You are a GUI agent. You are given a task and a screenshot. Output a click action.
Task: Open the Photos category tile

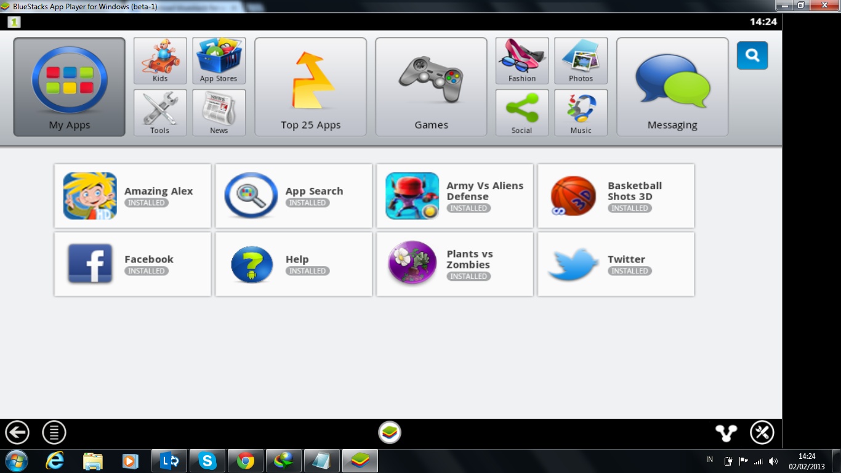581,60
